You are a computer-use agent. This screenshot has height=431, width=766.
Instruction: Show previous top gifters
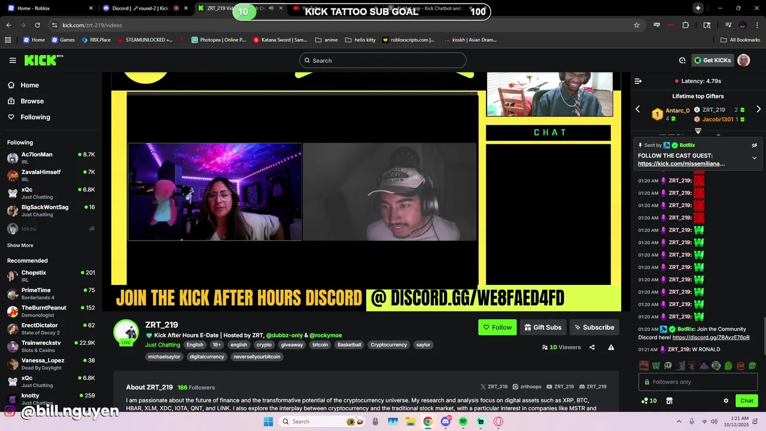(637, 109)
